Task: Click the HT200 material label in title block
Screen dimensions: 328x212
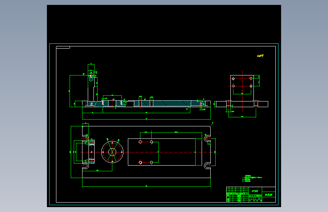Action: [x=255, y=191]
